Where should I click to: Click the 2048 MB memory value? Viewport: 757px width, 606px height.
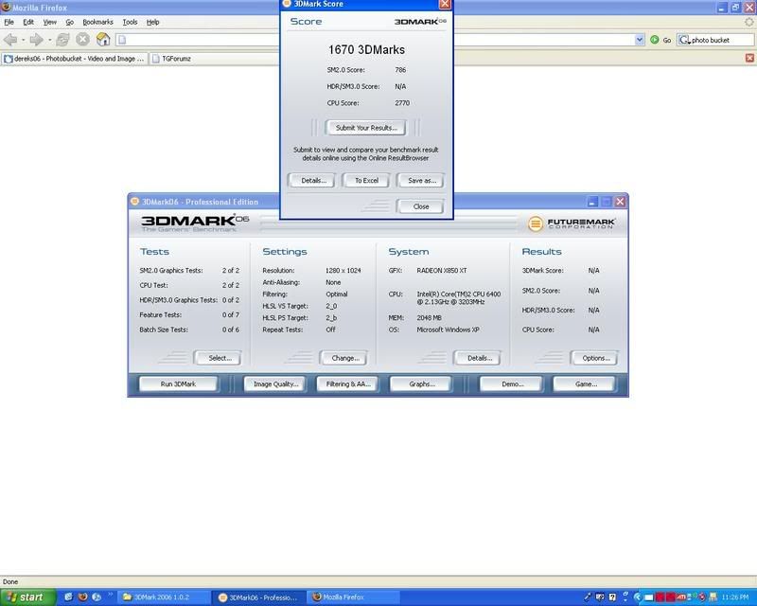[429, 318]
